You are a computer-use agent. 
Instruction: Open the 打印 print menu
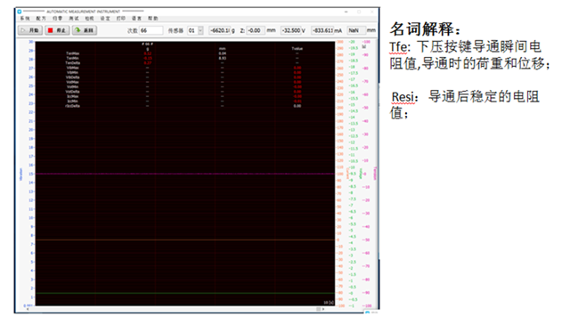click(x=121, y=19)
